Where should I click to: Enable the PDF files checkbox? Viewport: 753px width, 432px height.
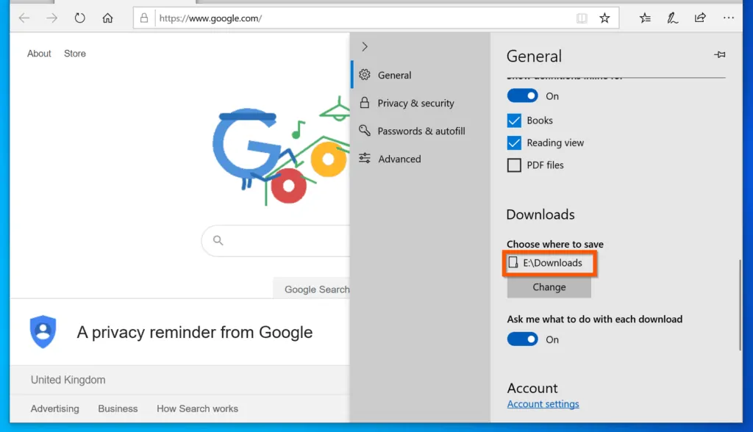(513, 165)
